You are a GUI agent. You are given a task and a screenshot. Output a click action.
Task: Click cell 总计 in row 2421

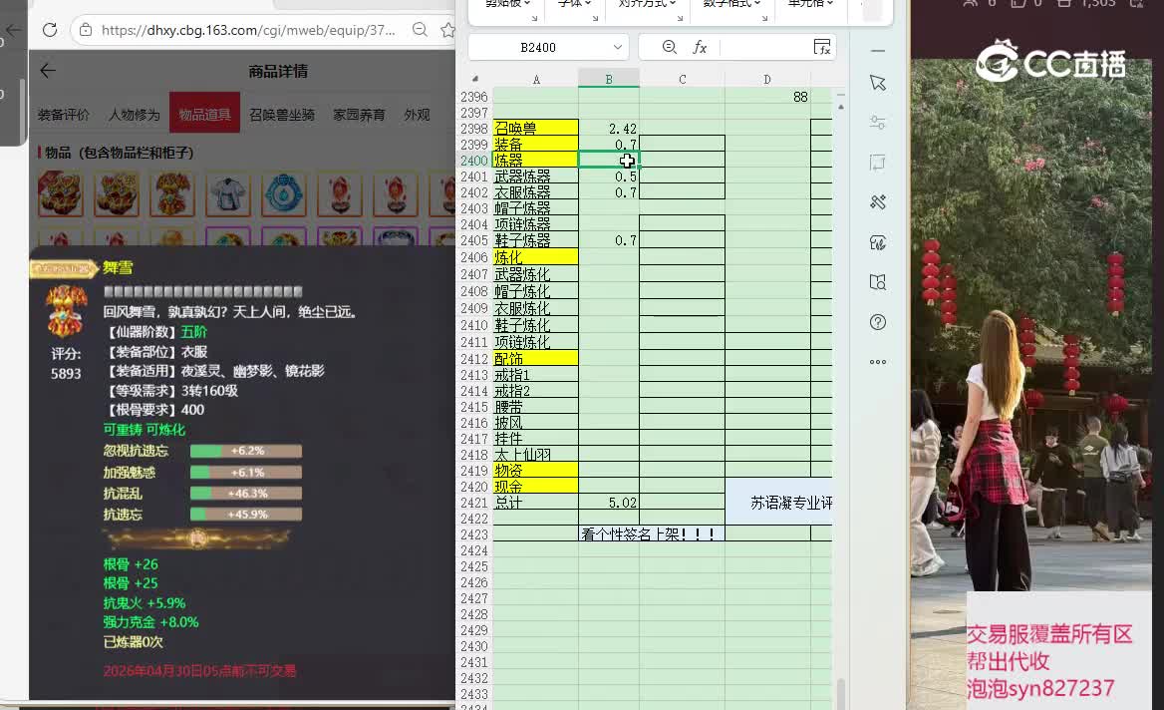click(535, 503)
